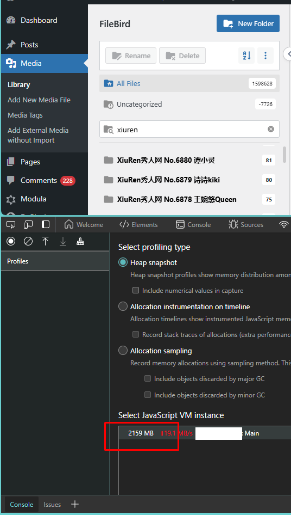This screenshot has height=515, width=291.
Task: Click the Dashboard gauge icon
Action: click(x=11, y=20)
